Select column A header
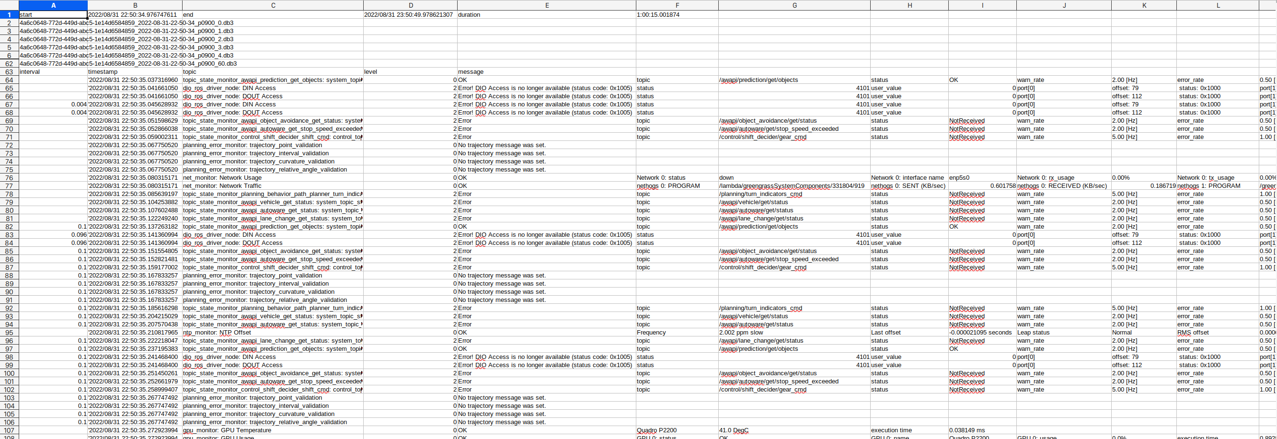The width and height of the screenshot is (1277, 439). pyautogui.click(x=53, y=5)
